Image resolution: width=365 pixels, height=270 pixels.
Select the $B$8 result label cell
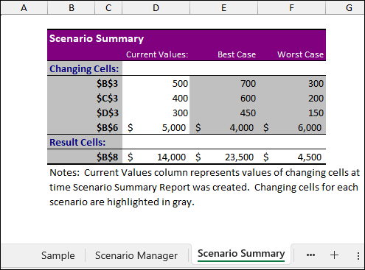pos(85,157)
